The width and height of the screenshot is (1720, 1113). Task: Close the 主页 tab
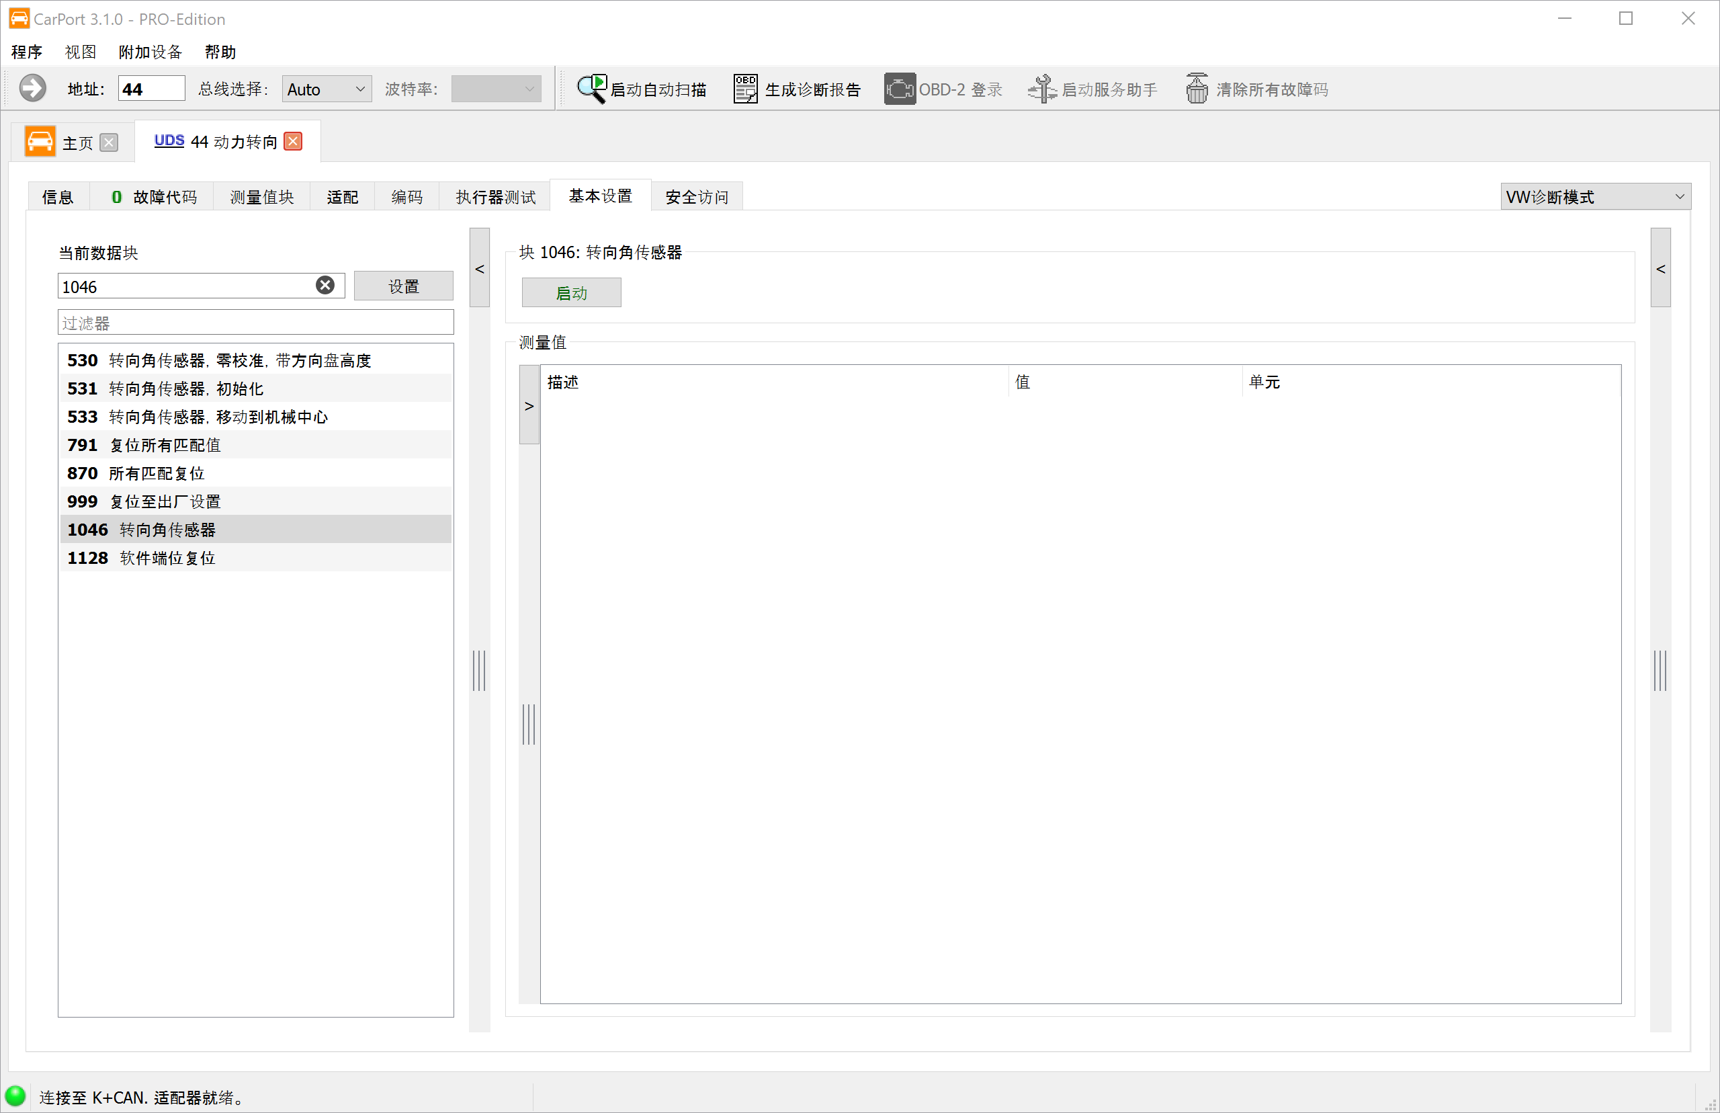point(109,142)
